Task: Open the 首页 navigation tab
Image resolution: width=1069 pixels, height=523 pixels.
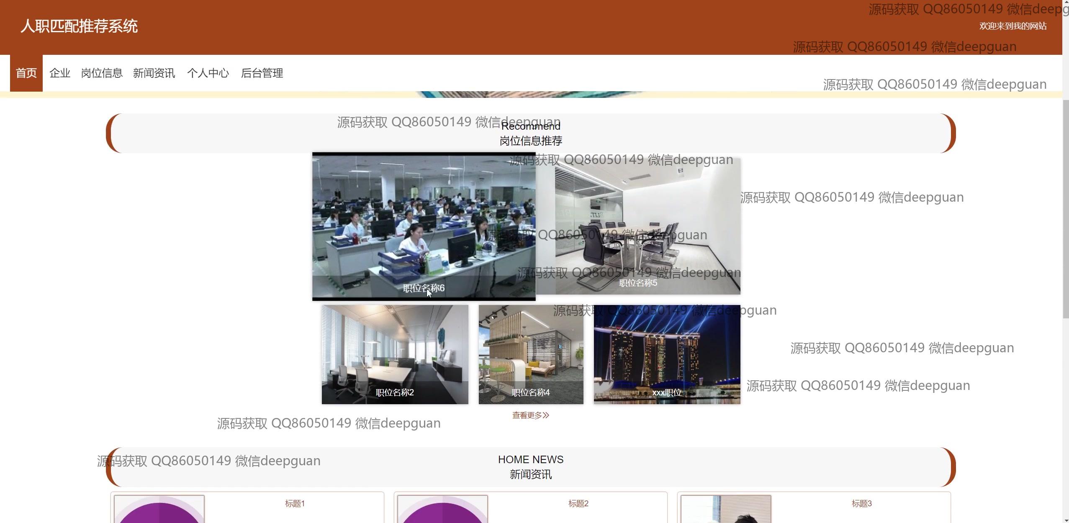Action: [x=26, y=73]
